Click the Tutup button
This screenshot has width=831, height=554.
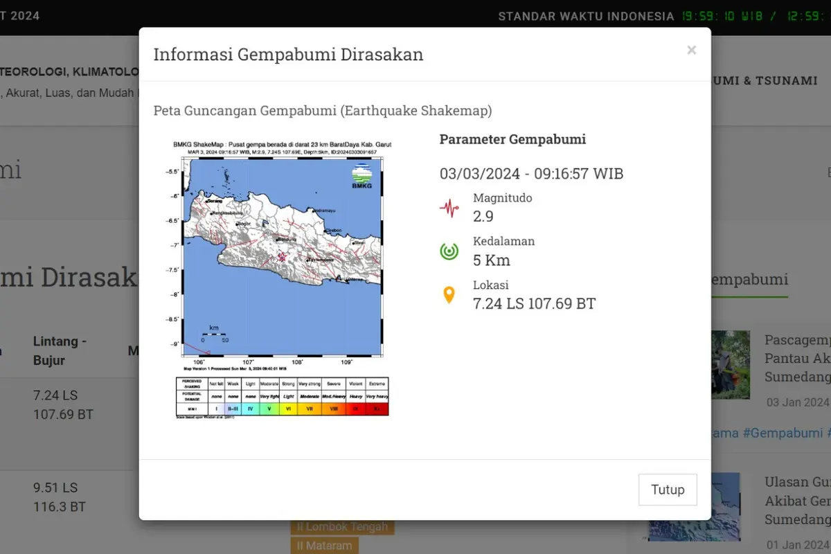point(668,490)
